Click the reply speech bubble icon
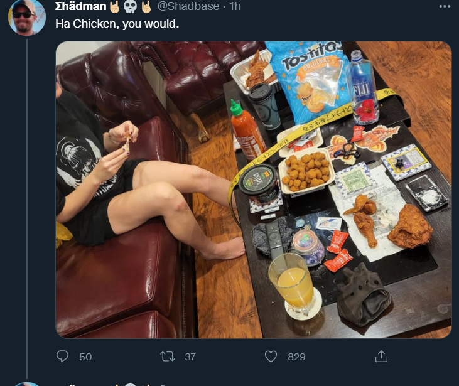Screen dimensions: 459x386 coord(62,356)
